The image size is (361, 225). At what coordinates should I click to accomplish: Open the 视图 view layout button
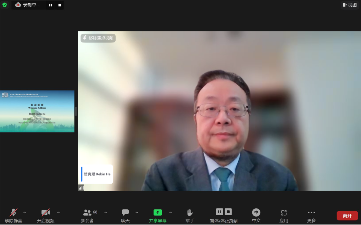pos(349,5)
